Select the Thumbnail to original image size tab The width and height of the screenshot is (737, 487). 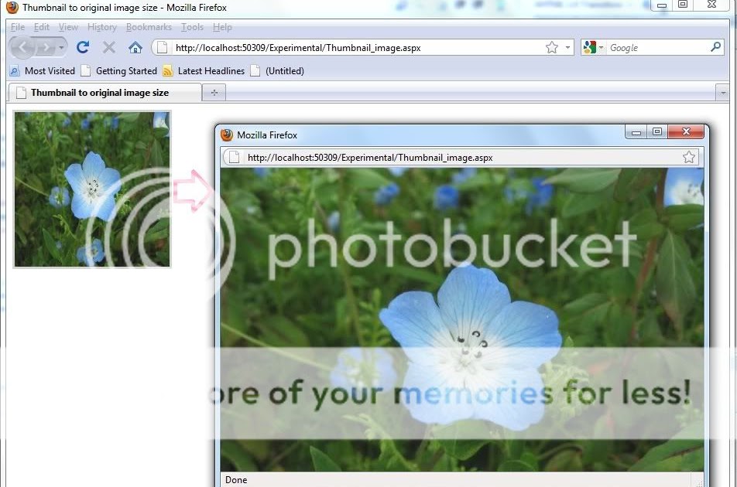105,93
